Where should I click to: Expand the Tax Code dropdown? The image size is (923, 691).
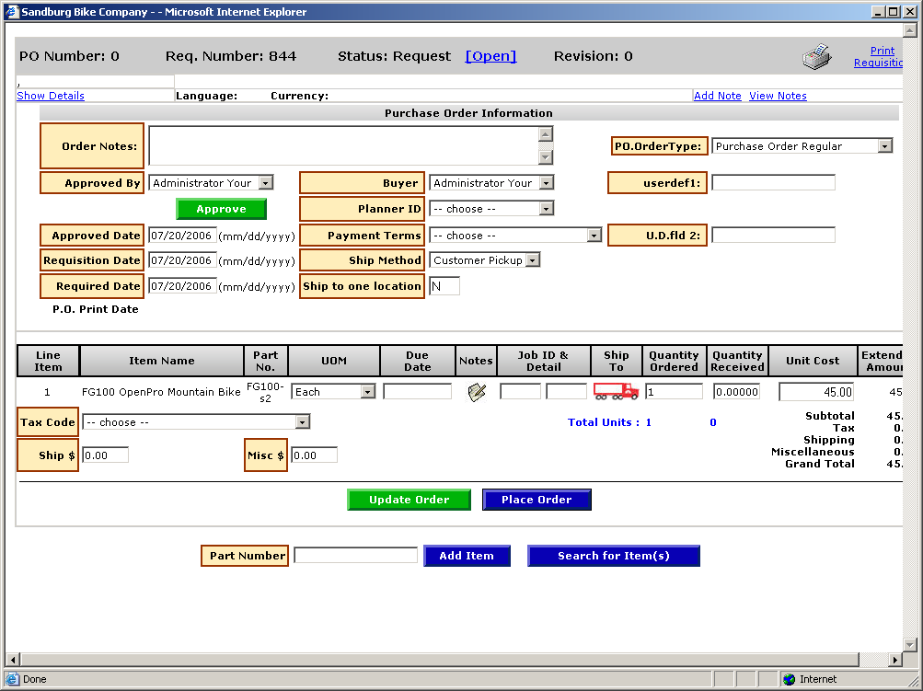pyautogui.click(x=302, y=422)
